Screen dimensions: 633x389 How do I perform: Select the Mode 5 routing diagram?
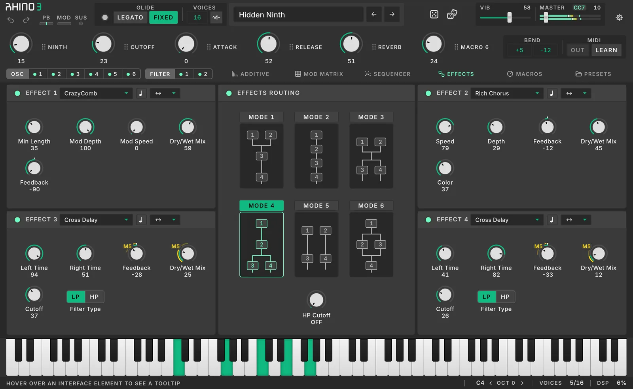(316, 245)
